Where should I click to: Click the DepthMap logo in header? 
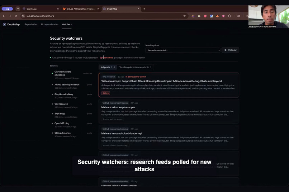click(11, 24)
